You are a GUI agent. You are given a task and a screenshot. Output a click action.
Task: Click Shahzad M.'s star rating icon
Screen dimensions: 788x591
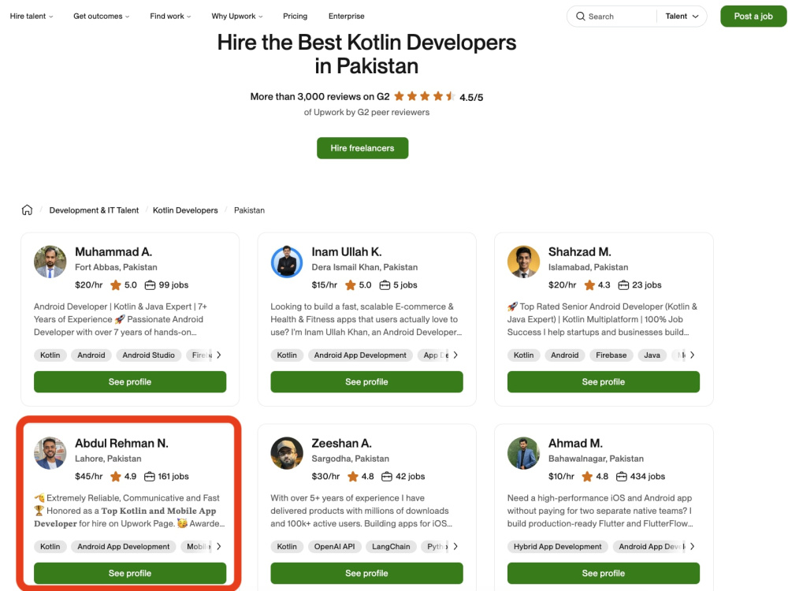click(589, 285)
